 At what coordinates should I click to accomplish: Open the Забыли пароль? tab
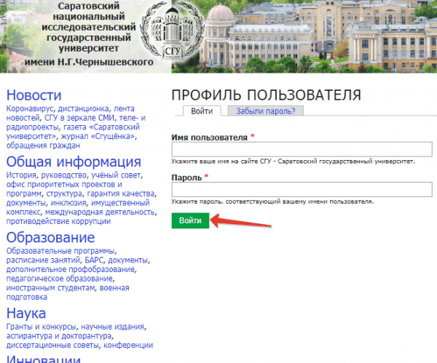click(266, 111)
